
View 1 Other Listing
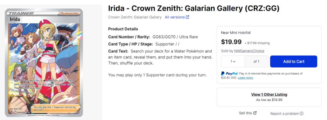point(269,95)
